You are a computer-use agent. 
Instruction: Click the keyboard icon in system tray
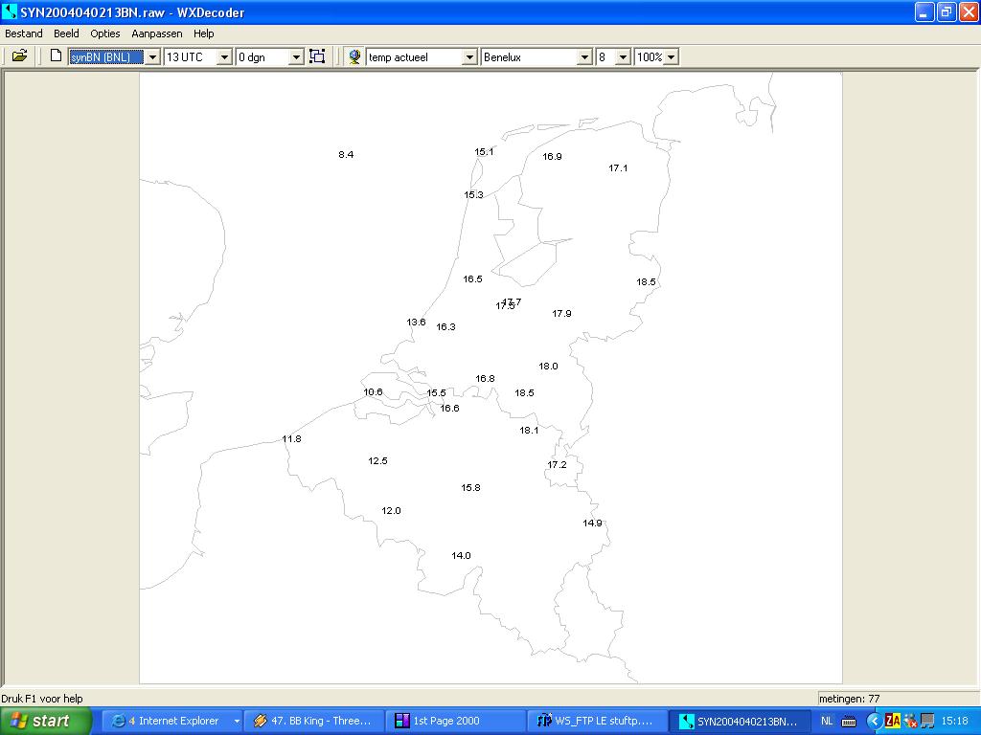pos(849,722)
